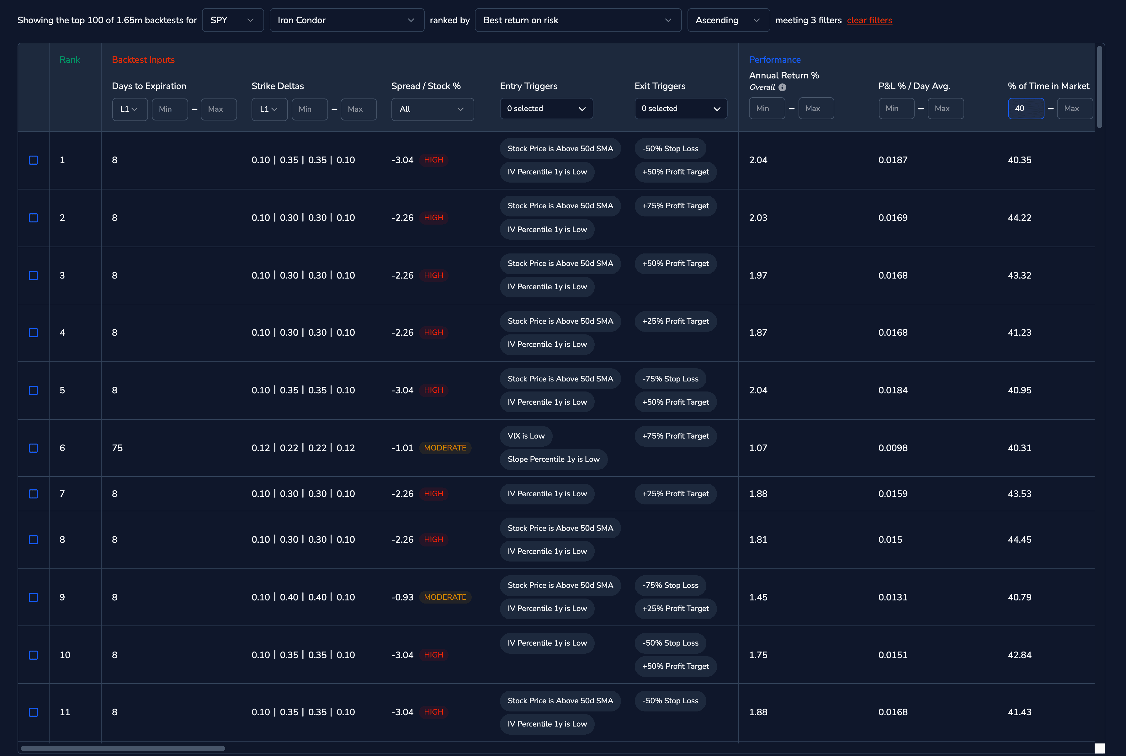Click the horizontal table scrollbar
The height and width of the screenshot is (756, 1126).
tap(122, 748)
